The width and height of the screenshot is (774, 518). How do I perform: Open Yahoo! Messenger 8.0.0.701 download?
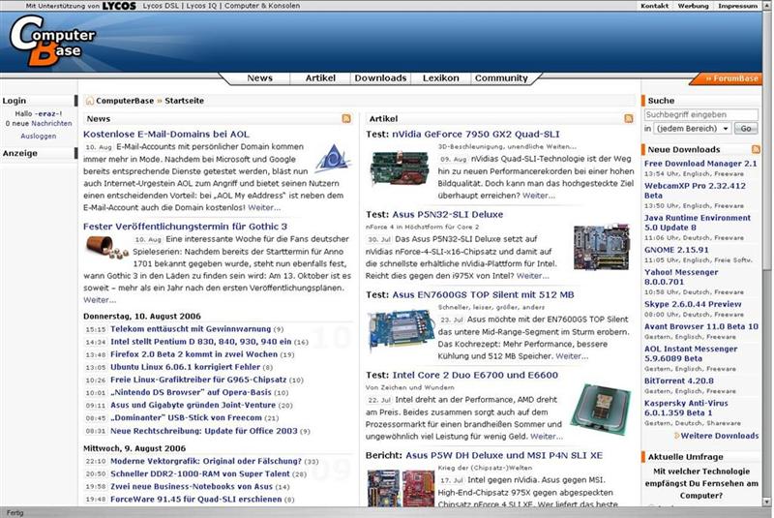pyautogui.click(x=681, y=277)
